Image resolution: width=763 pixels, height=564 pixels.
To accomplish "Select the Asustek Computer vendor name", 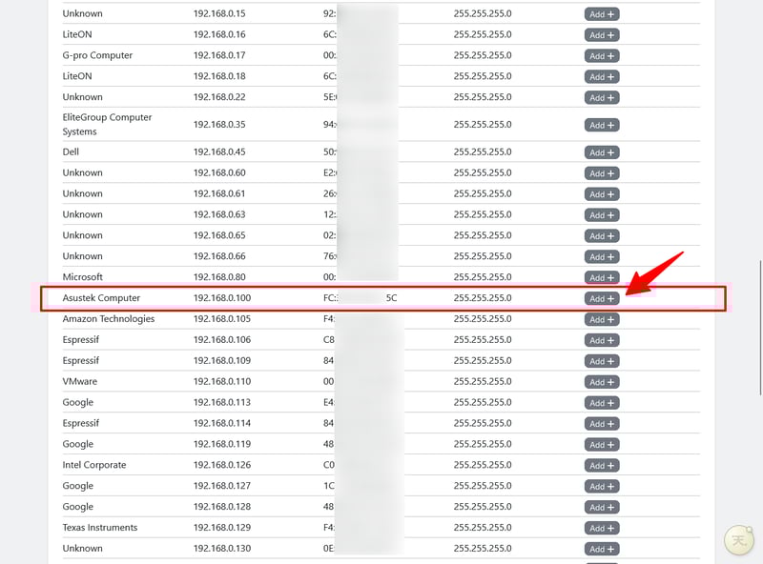I will (101, 298).
